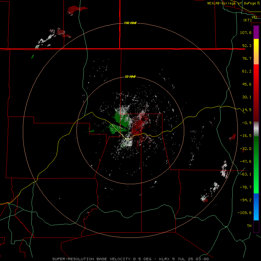
Task: Click the 61.2 value on velocity scale
Action: click(247, 71)
